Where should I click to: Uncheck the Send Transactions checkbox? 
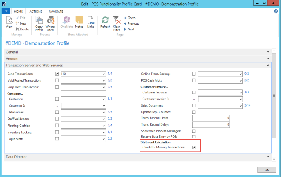pos(57,74)
